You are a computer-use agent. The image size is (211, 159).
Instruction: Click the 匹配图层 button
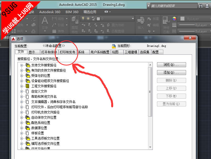pos(115,31)
